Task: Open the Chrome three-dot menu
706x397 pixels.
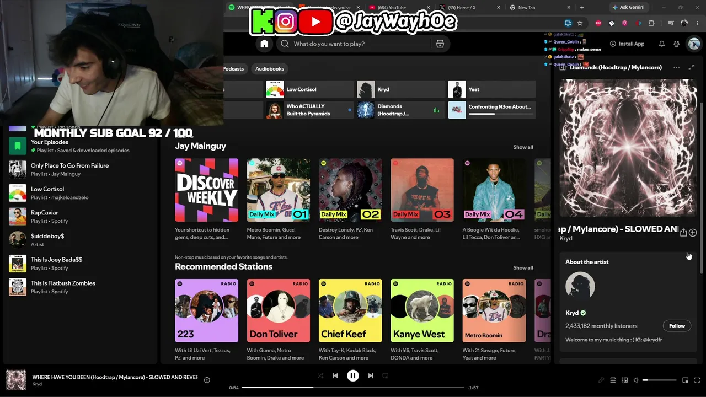Action: click(x=697, y=23)
